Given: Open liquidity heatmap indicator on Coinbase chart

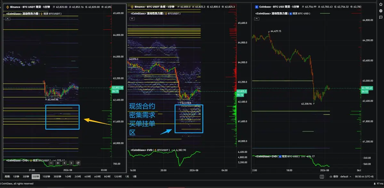Looking at the screenshot, I should tap(283, 14).
